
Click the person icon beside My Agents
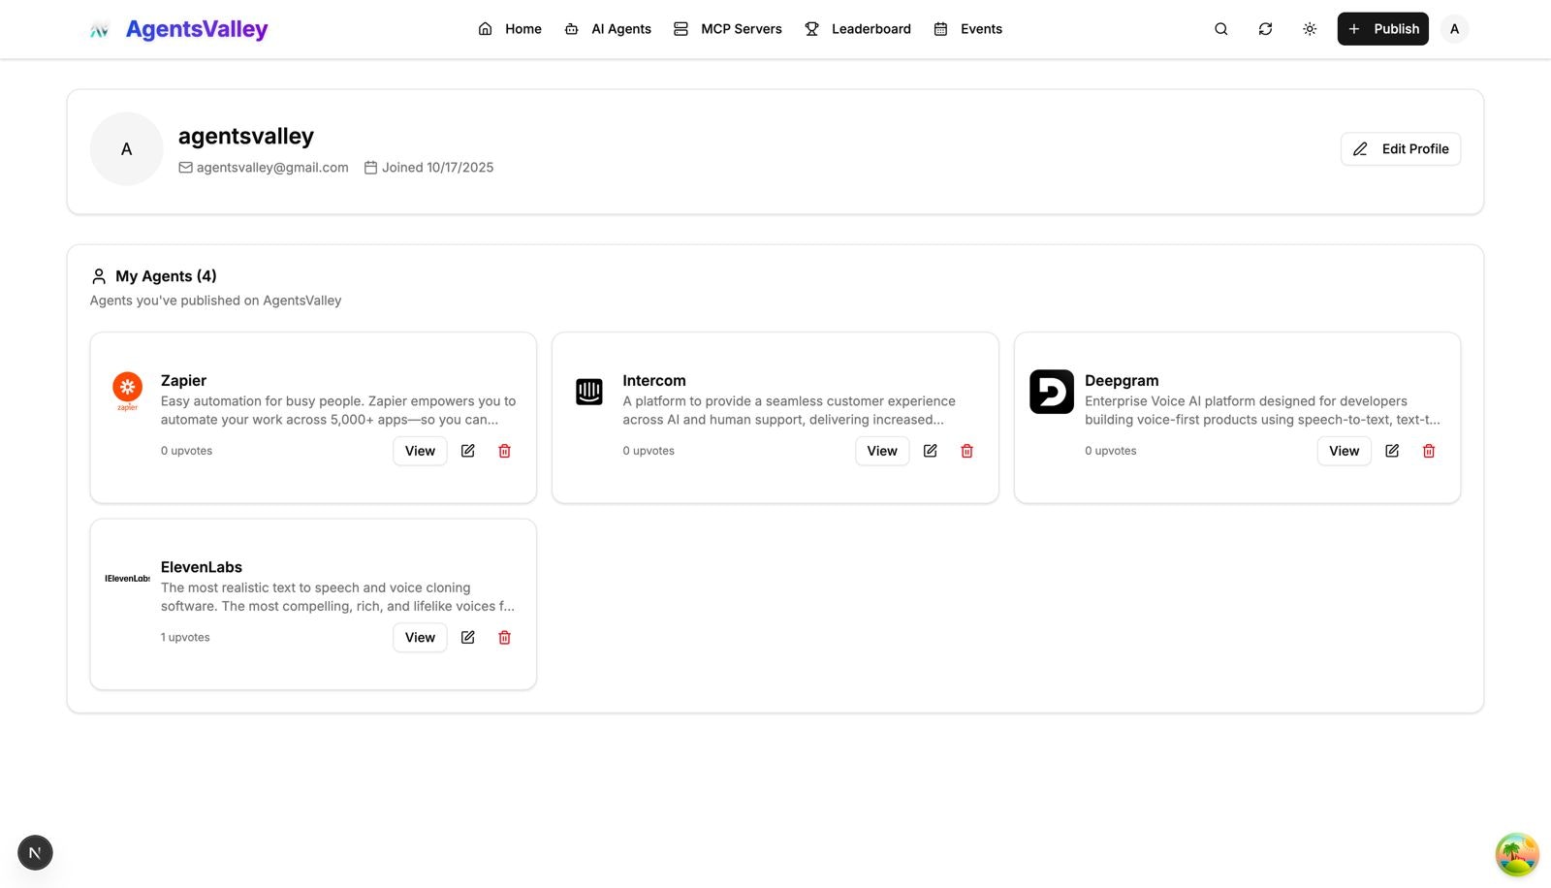point(99,276)
